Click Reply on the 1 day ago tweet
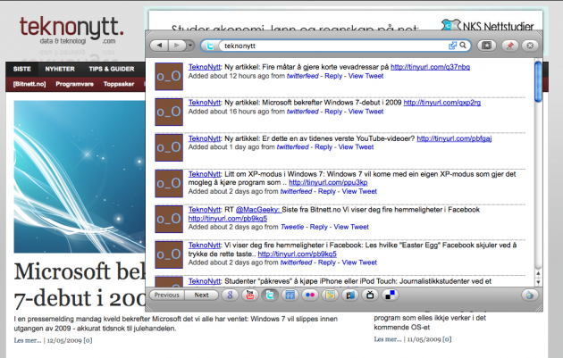 pos(324,147)
